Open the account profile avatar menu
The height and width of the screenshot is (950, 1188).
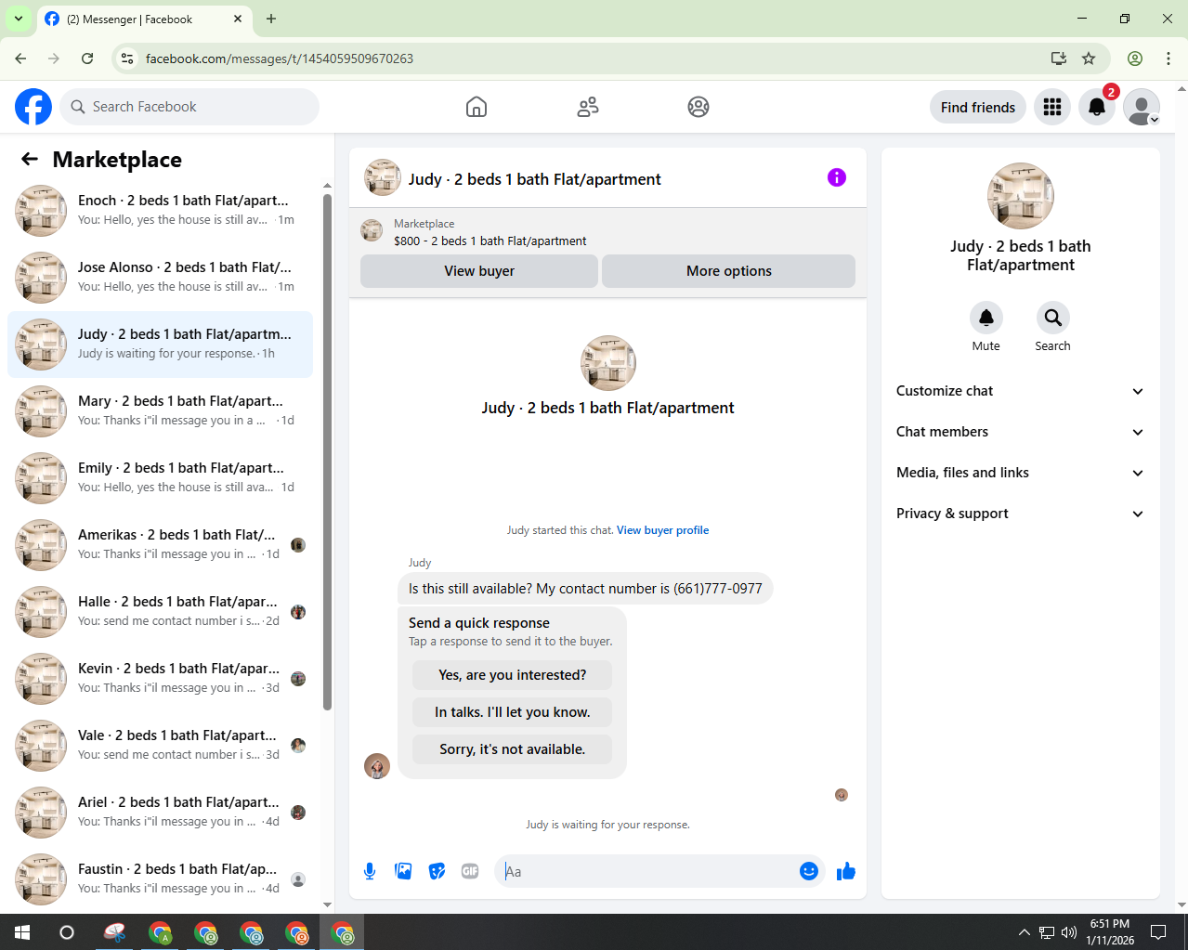pos(1142,107)
